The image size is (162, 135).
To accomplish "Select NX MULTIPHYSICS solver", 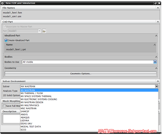I will [x=89, y=105].
